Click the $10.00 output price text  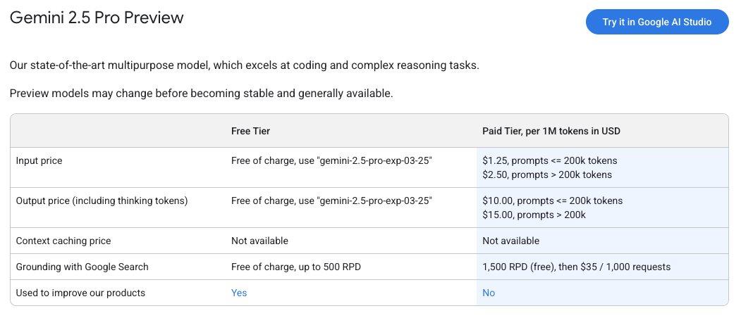[553, 201]
